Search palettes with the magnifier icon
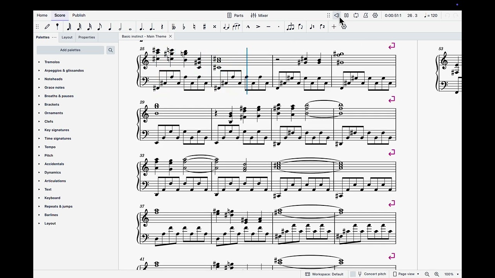The height and width of the screenshot is (278, 495). 111,50
